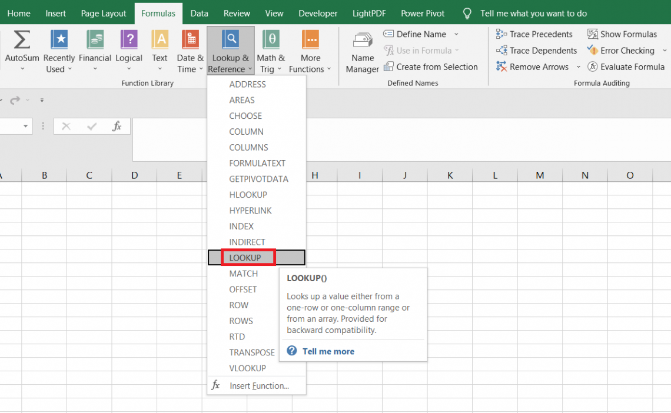The width and height of the screenshot is (671, 413).
Task: Expand the More Functions dropdown
Action: tap(310, 50)
